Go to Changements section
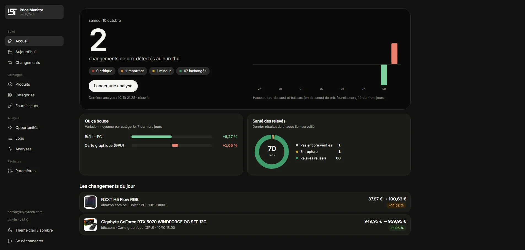This screenshot has width=525, height=250. 34,62
